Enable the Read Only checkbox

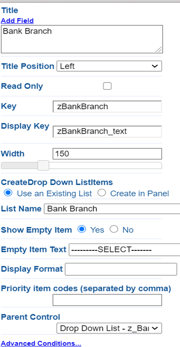(x=107, y=86)
